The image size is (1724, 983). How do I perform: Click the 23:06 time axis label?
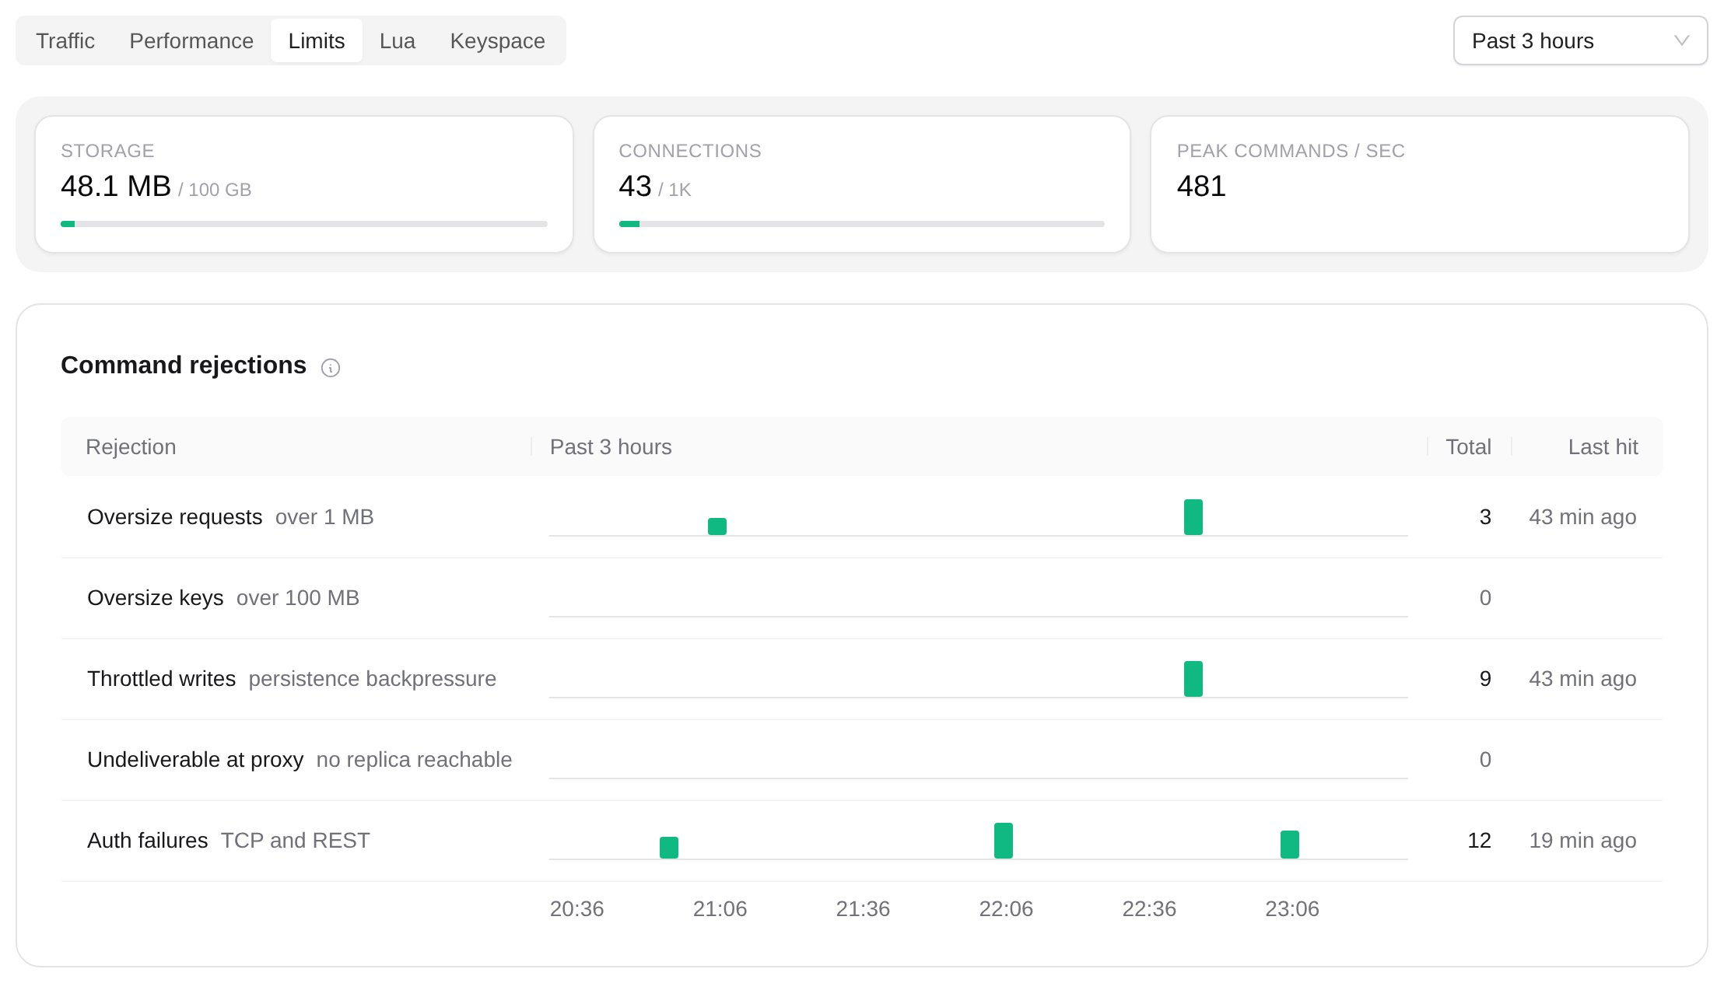pyautogui.click(x=1292, y=909)
